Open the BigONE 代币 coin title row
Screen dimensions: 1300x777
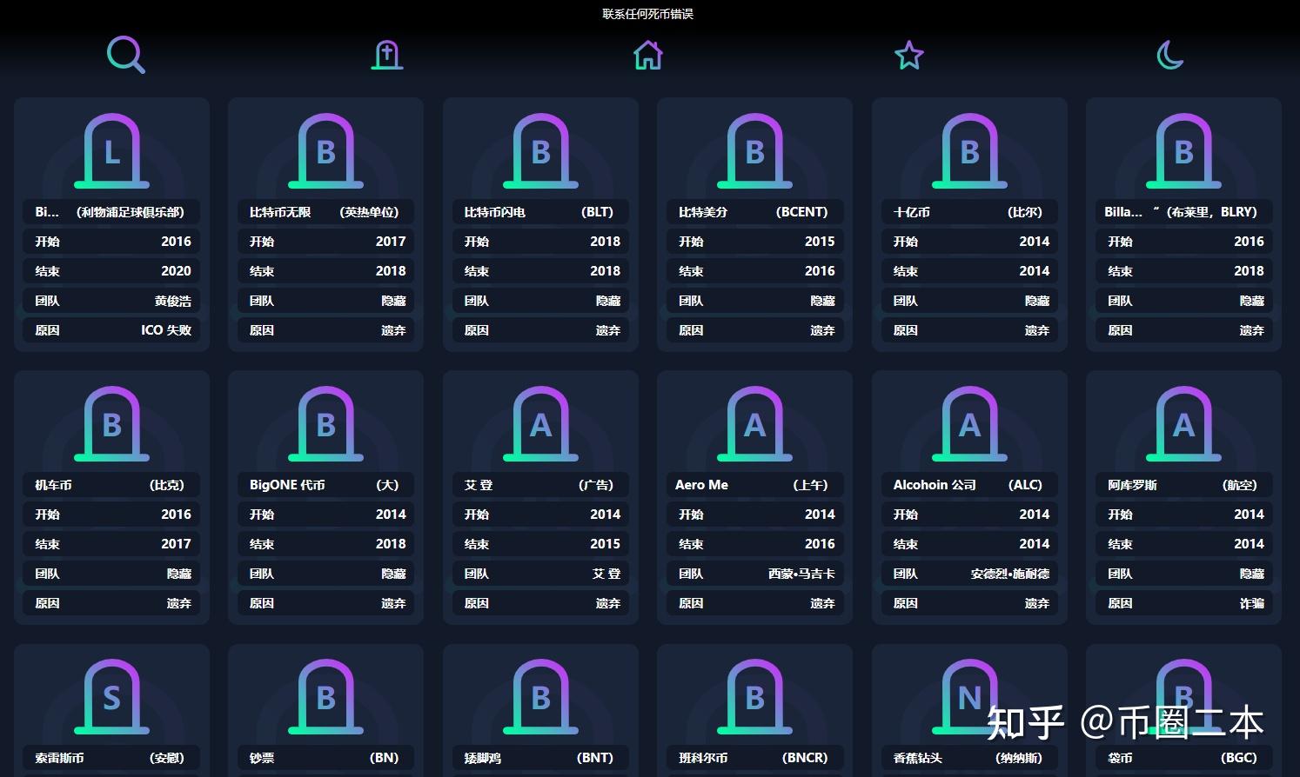pos(325,485)
